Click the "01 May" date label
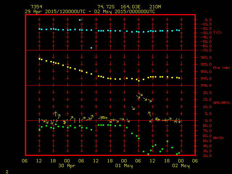 point(124,166)
